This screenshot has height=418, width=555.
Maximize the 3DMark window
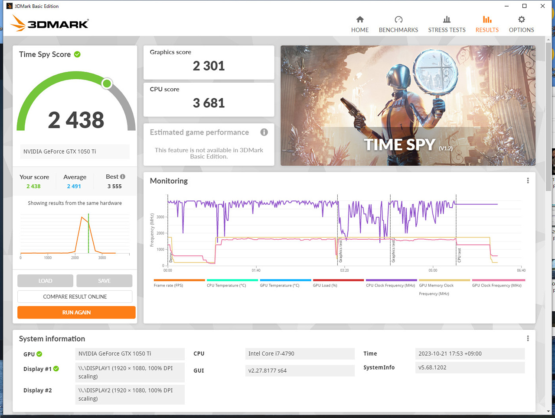[525, 6]
